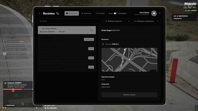198x111 pixels.
Task: Select the Dinka Sugoi SAOV914 call row
Action: [x=67, y=30]
